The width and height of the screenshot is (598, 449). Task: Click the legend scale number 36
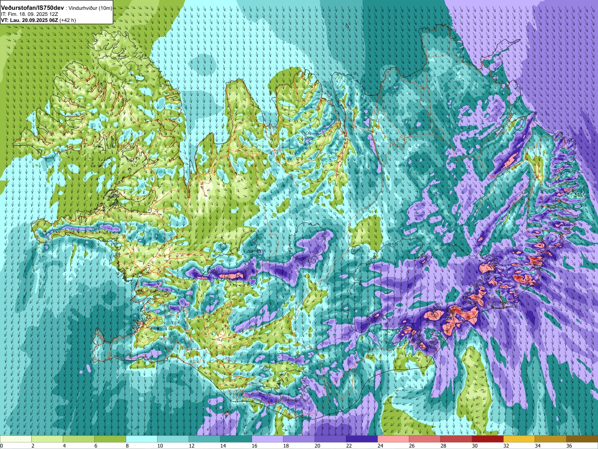(569, 446)
